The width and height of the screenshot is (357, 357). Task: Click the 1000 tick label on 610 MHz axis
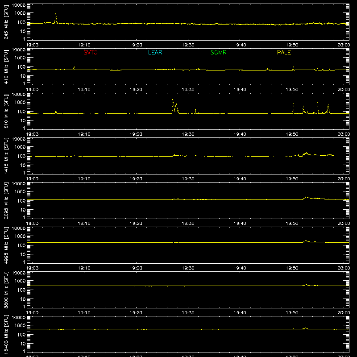click(x=20, y=103)
